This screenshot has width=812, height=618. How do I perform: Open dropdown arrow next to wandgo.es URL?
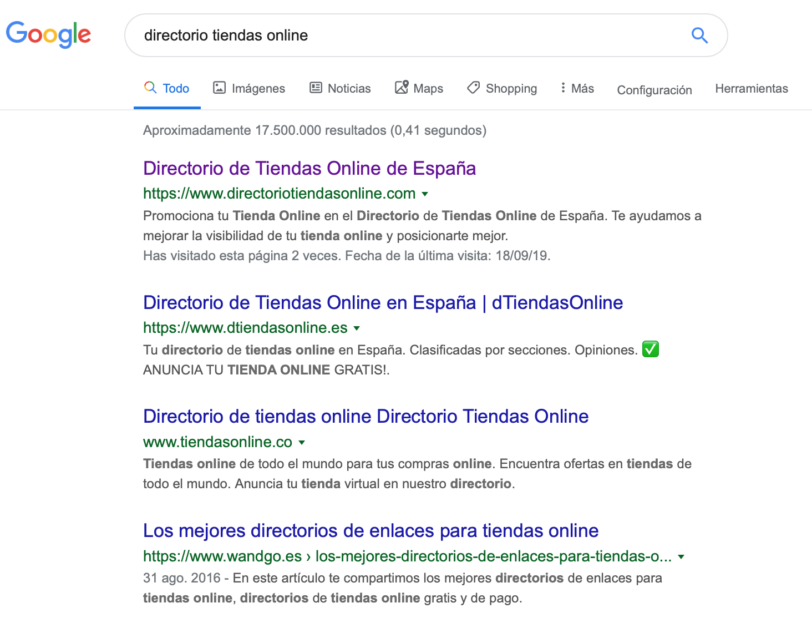click(681, 557)
